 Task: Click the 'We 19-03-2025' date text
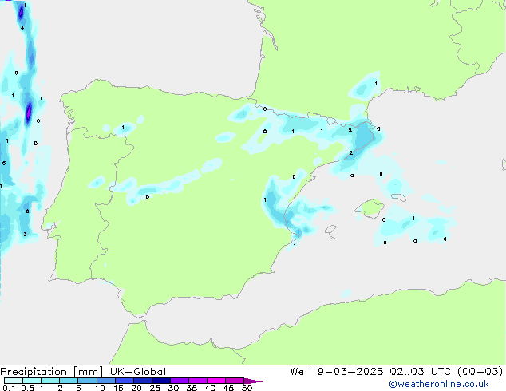click(337, 372)
